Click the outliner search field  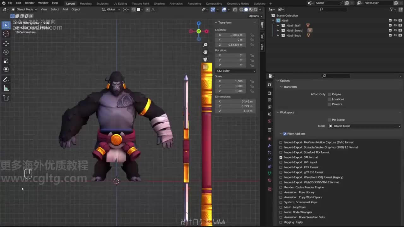click(x=333, y=9)
